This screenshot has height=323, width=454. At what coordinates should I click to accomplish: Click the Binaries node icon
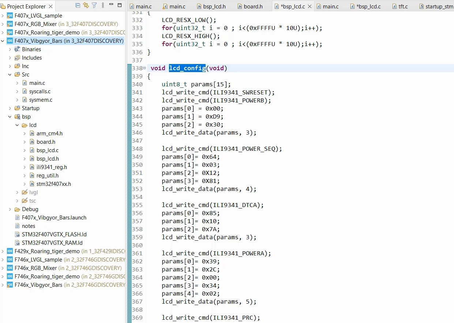pos(17,49)
